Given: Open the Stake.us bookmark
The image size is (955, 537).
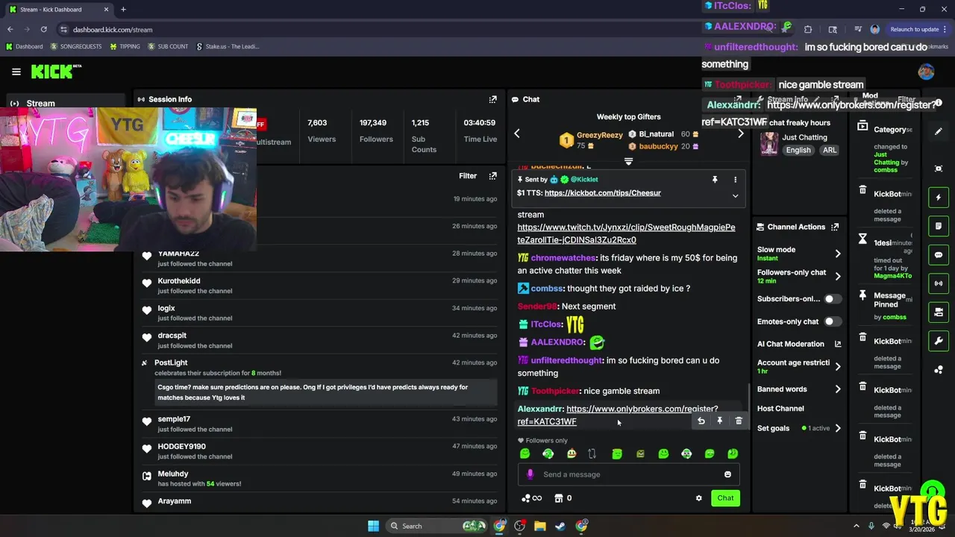Looking at the screenshot, I should point(228,46).
